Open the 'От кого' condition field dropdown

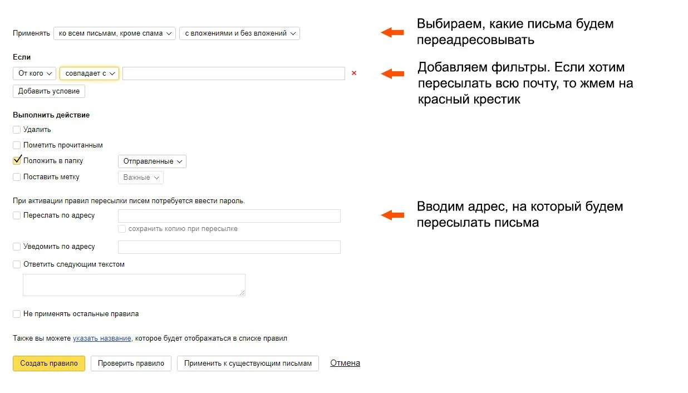coord(35,73)
